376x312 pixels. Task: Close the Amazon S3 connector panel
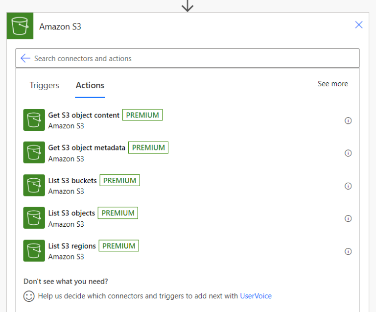coord(359,24)
